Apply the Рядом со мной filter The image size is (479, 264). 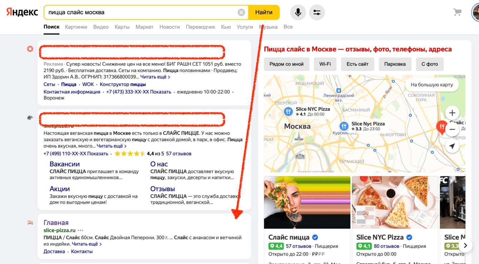tap(286, 64)
